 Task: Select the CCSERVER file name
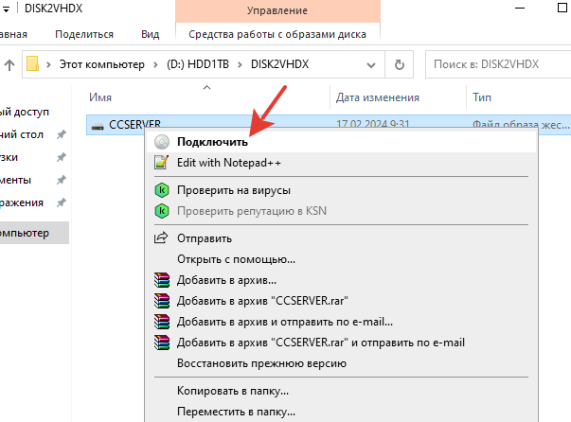[x=134, y=125]
